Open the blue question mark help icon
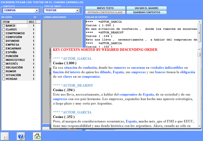Screen dimensions: 203x141 (x=21, y=136)
